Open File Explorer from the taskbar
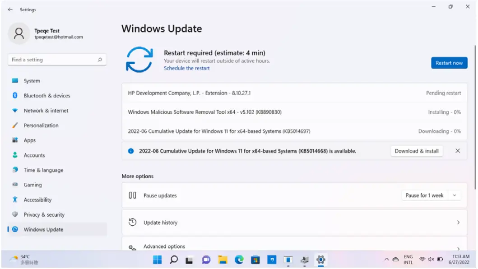 click(x=223, y=260)
